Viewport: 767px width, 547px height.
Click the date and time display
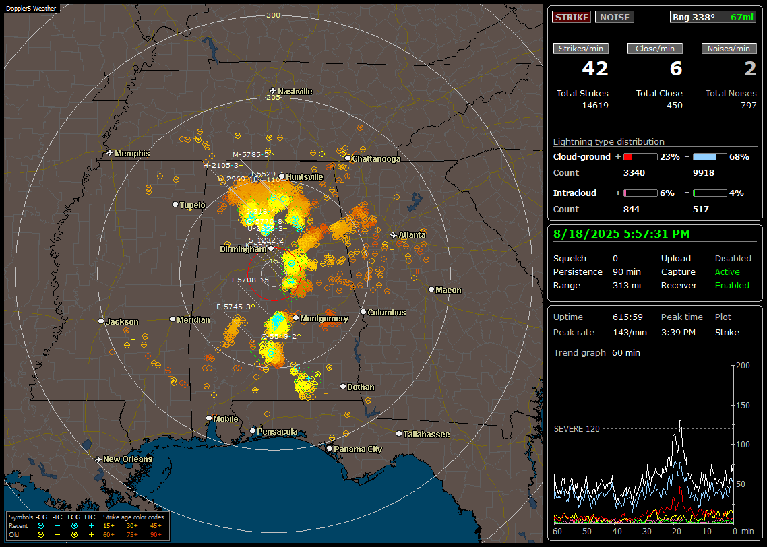pyautogui.click(x=621, y=234)
